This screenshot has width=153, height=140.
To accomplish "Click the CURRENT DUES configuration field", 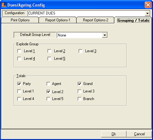I will (86, 13).
